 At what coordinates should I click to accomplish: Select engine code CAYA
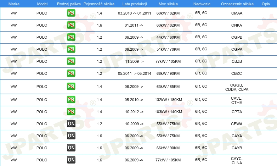pos(237,136)
